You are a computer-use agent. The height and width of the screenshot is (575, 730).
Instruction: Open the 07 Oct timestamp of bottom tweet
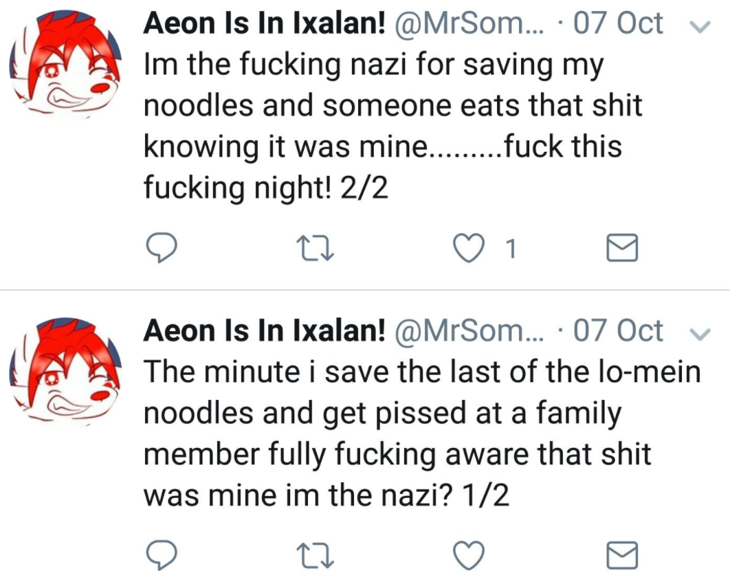(618, 330)
